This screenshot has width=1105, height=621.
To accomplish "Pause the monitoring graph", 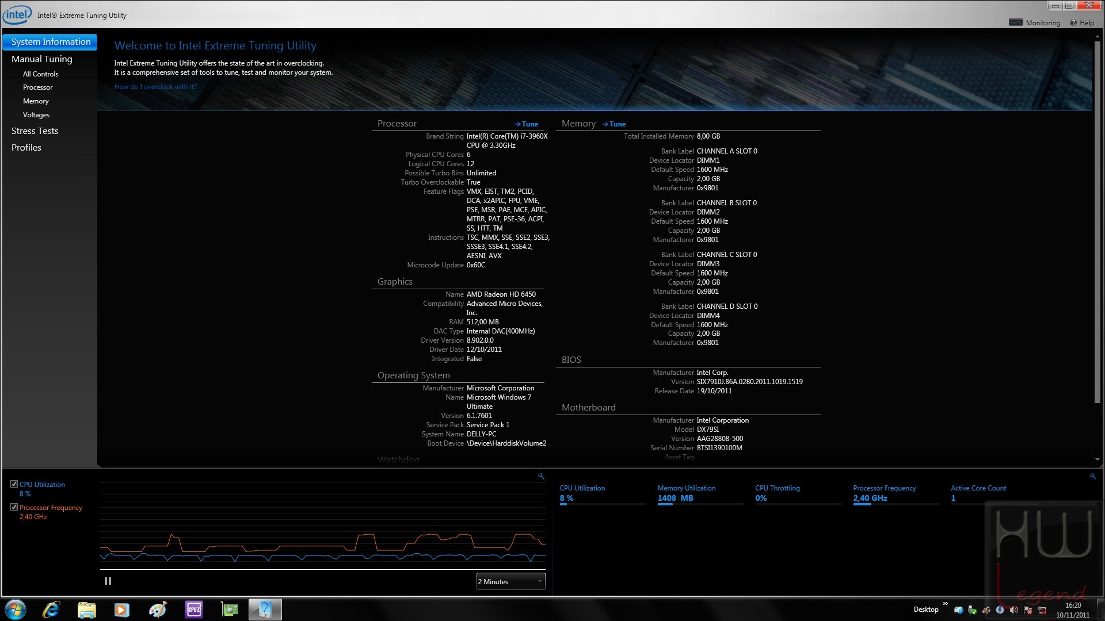I will (x=108, y=581).
